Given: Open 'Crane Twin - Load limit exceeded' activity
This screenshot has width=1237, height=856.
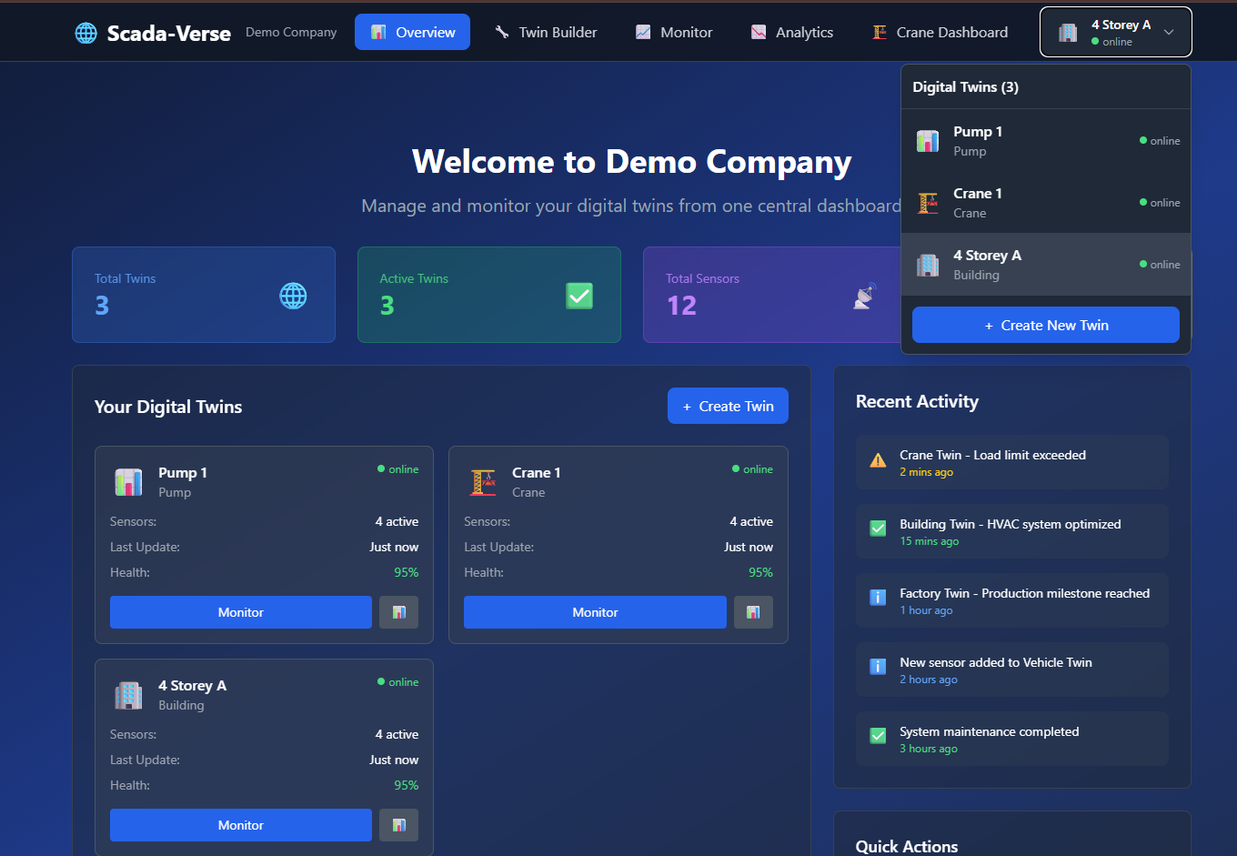Looking at the screenshot, I should click(x=1012, y=462).
